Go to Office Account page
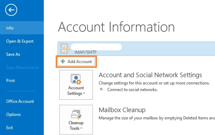 pyautogui.click(x=20, y=101)
